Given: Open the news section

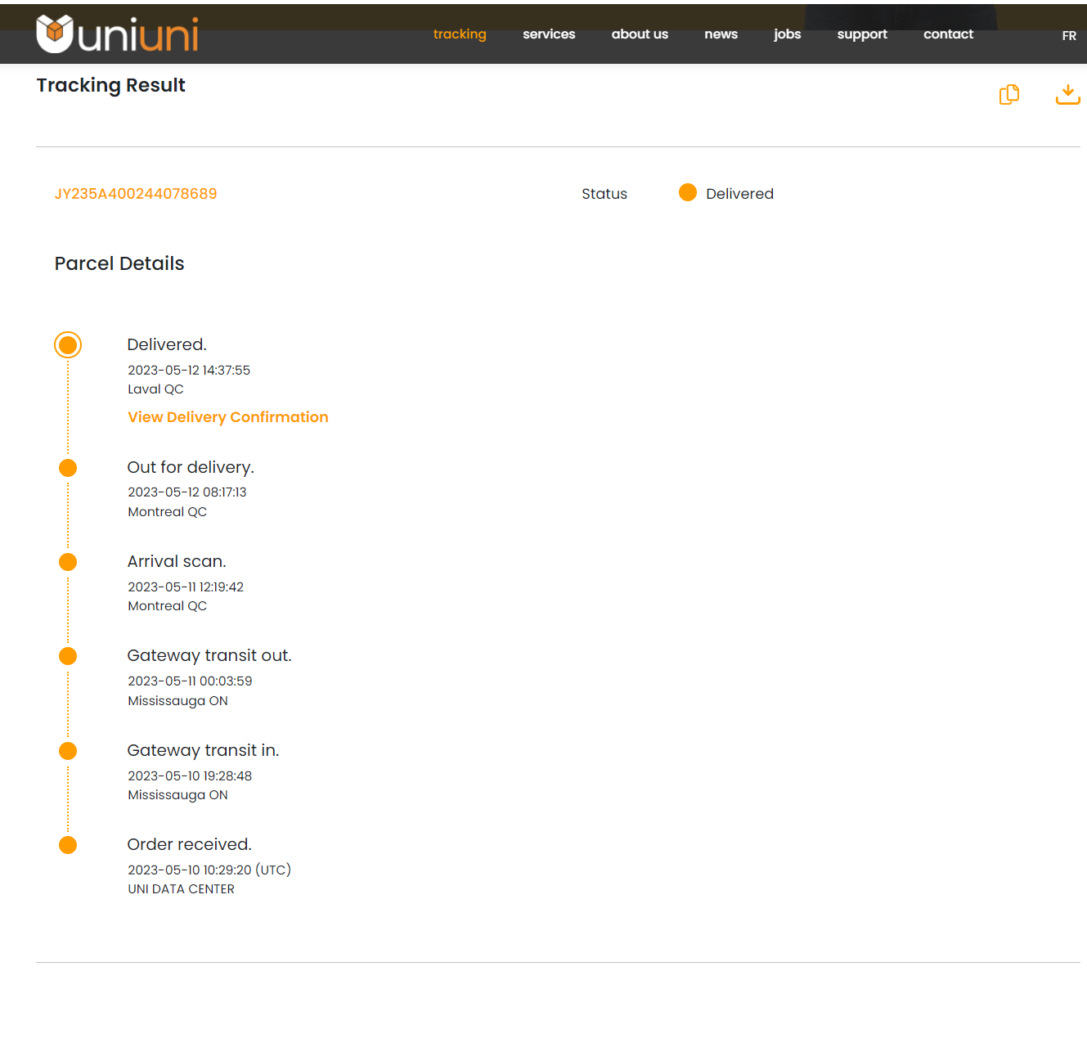Looking at the screenshot, I should click(x=721, y=34).
